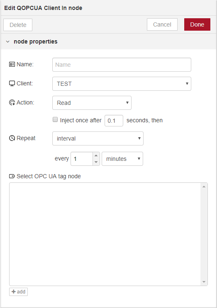Click the monitor icon beside Client

[x=12, y=83]
